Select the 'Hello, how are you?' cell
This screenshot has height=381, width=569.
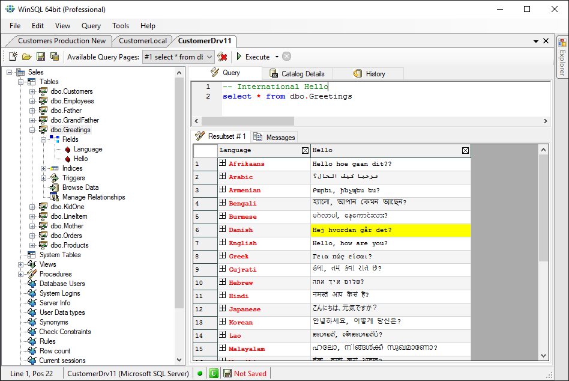coord(391,243)
